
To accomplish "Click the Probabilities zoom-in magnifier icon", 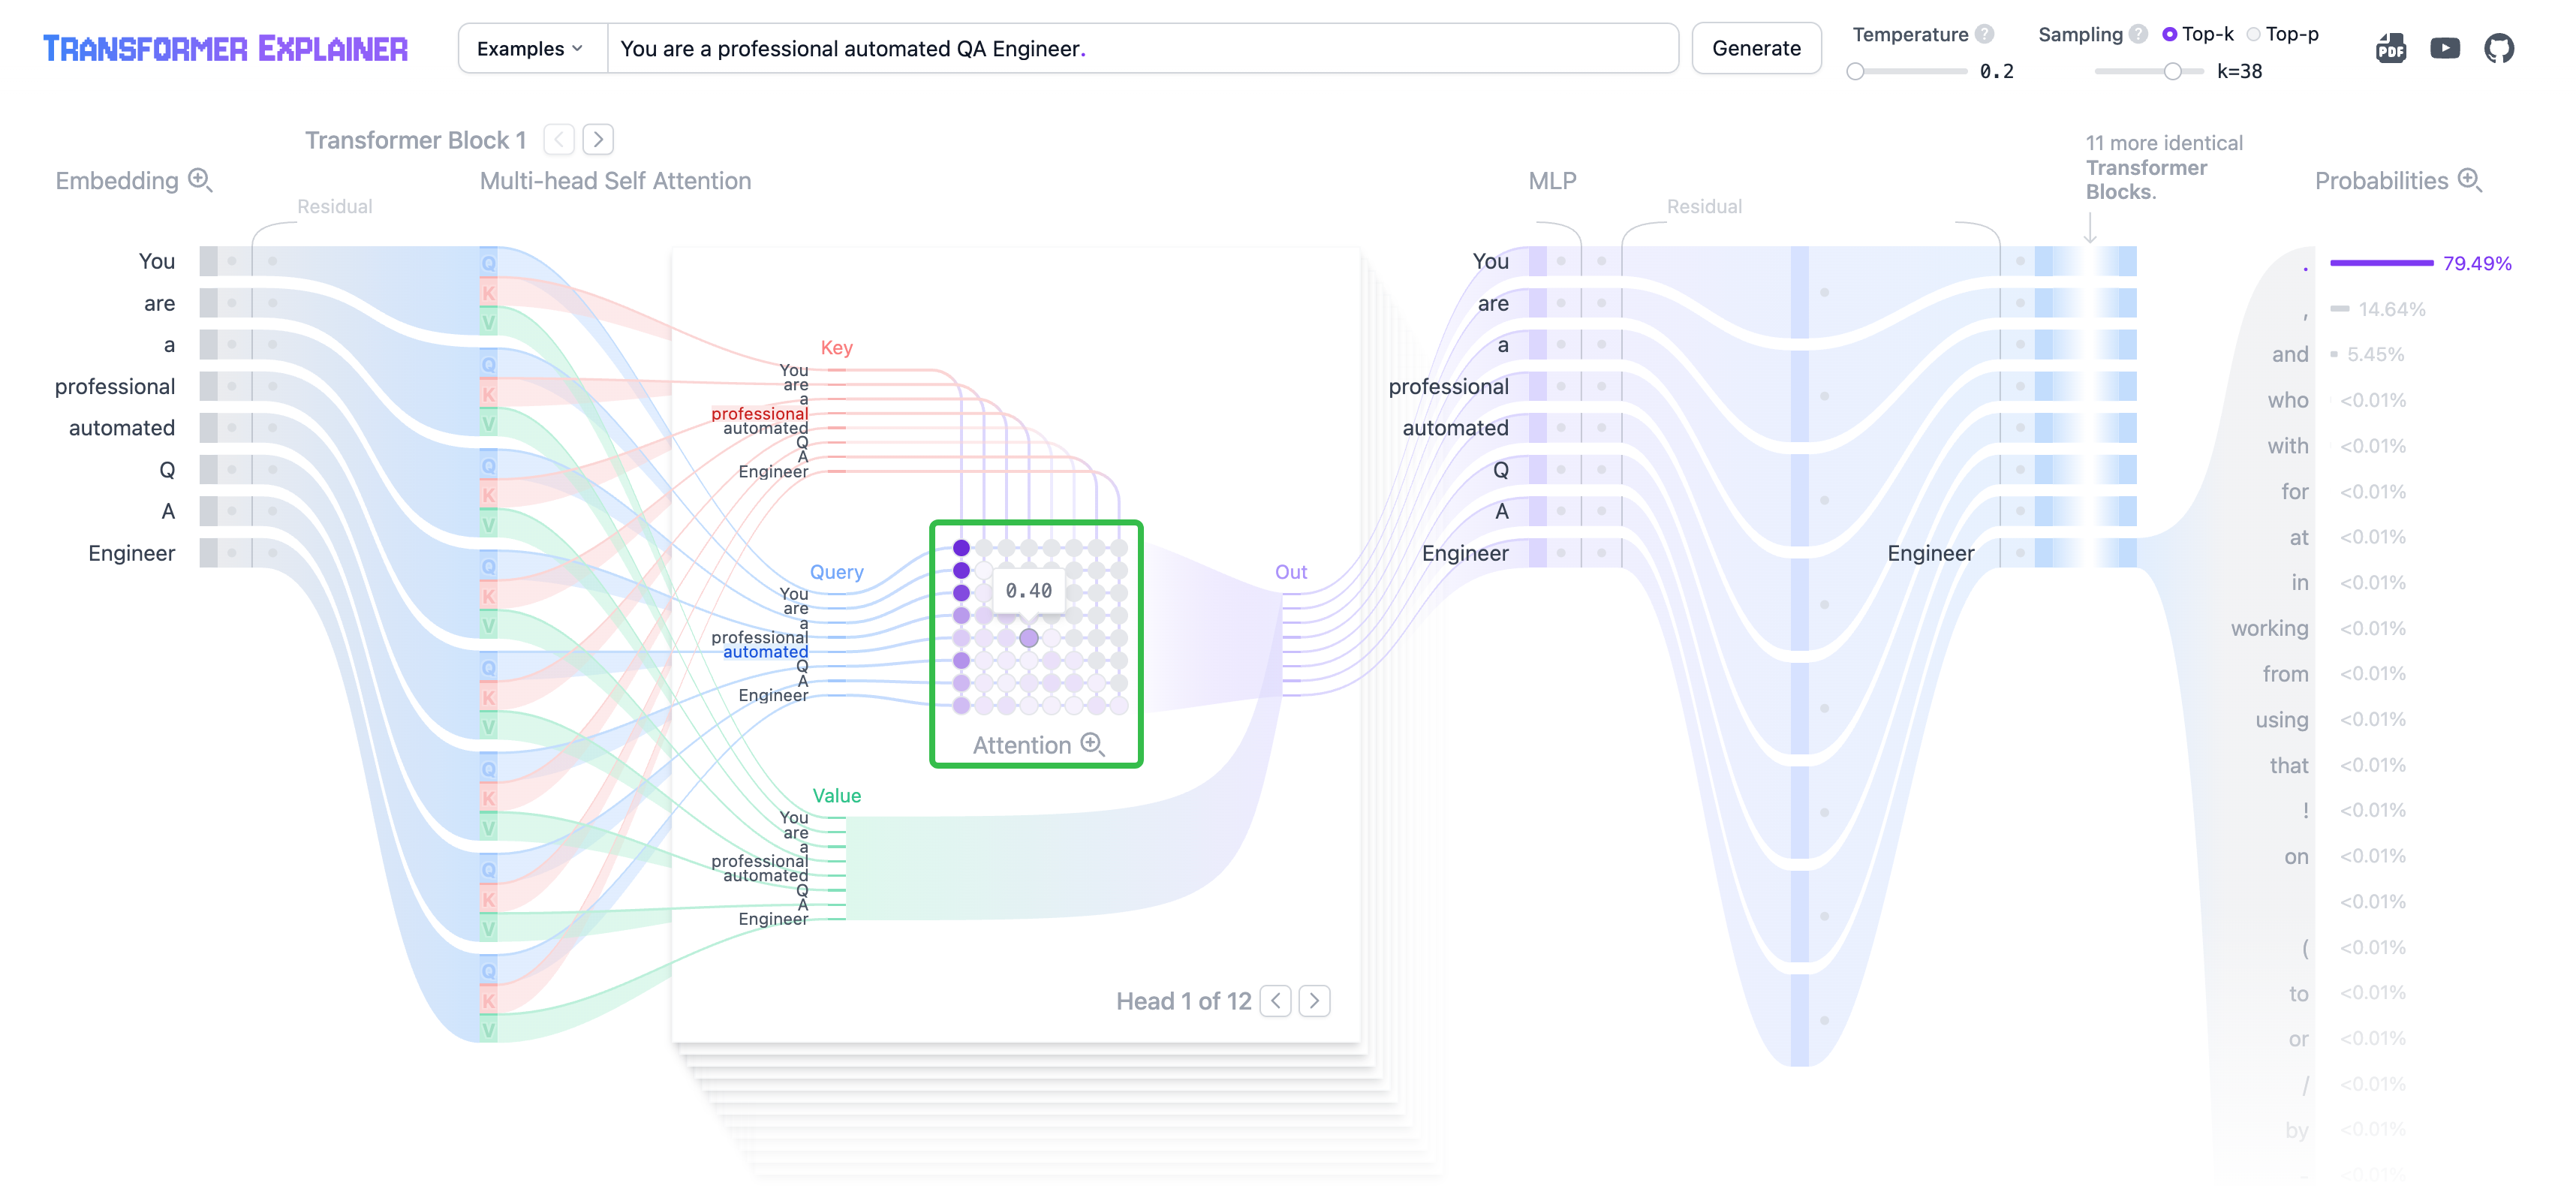I will 2469,180.
